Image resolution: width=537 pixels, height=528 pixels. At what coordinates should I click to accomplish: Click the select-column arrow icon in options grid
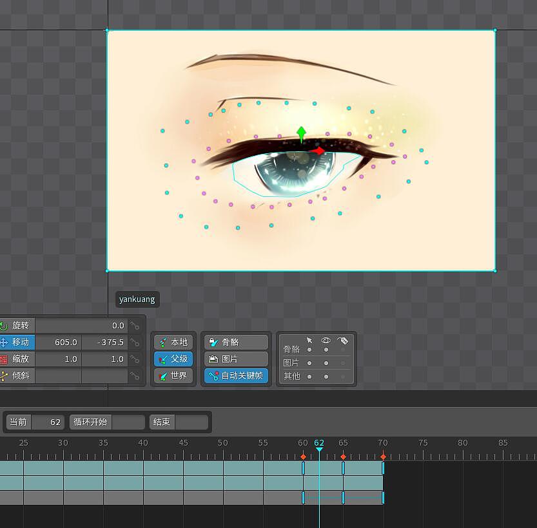point(309,341)
